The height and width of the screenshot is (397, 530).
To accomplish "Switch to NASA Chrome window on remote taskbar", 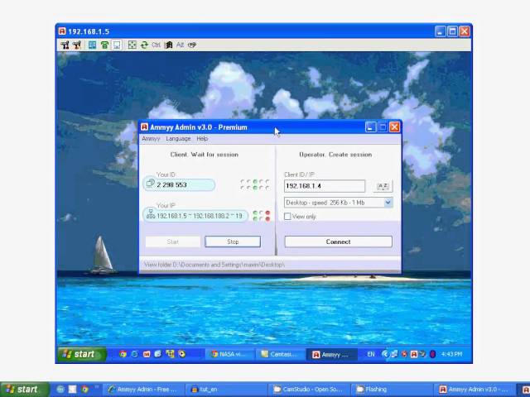I will tap(229, 354).
